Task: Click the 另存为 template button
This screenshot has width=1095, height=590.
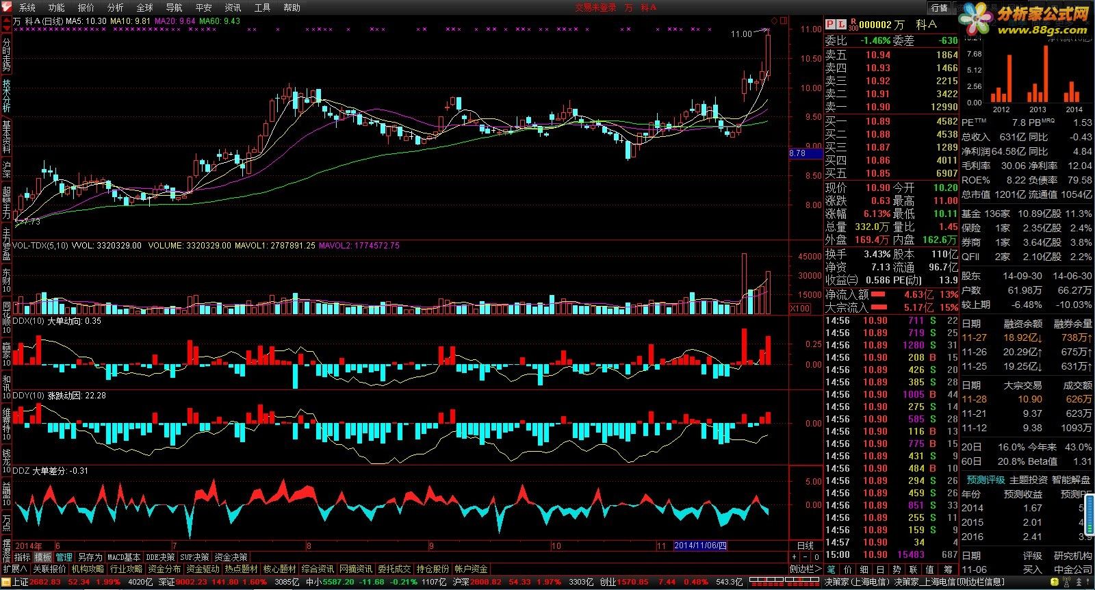Action: point(90,558)
